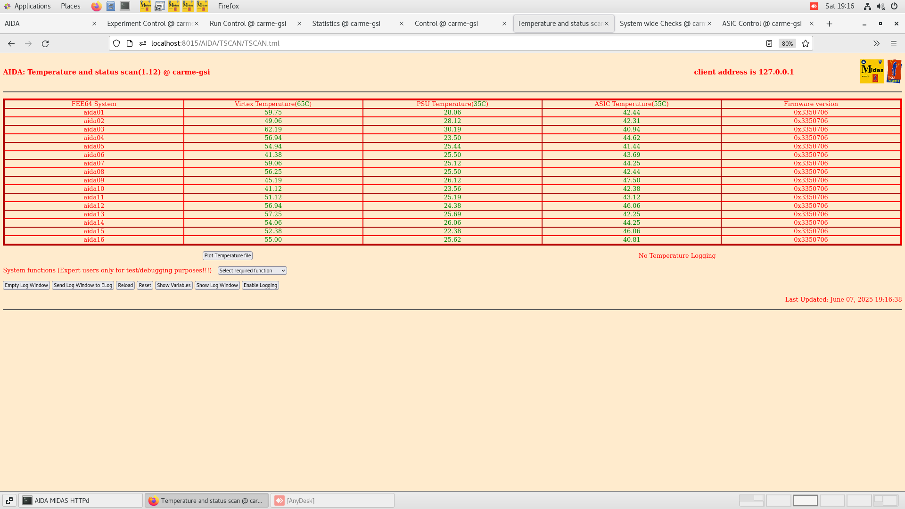Image resolution: width=905 pixels, height=509 pixels.
Task: Switch to the Run Control tab
Action: point(248,24)
